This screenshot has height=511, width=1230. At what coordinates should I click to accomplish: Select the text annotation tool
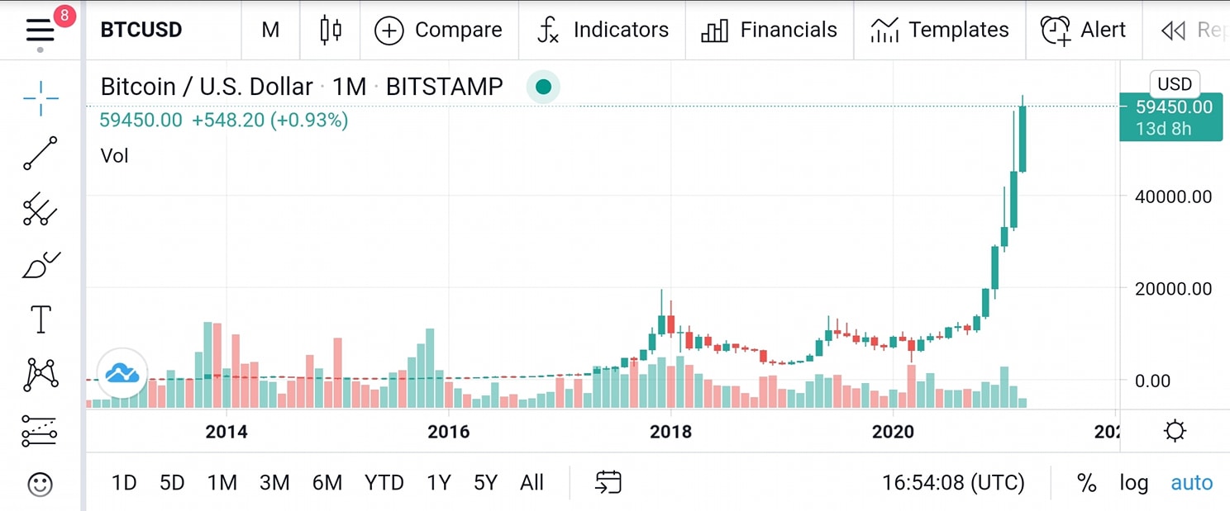[41, 319]
